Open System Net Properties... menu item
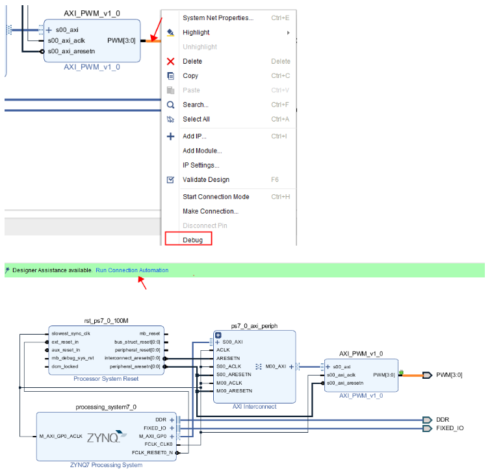492x473 pixels. [x=218, y=18]
